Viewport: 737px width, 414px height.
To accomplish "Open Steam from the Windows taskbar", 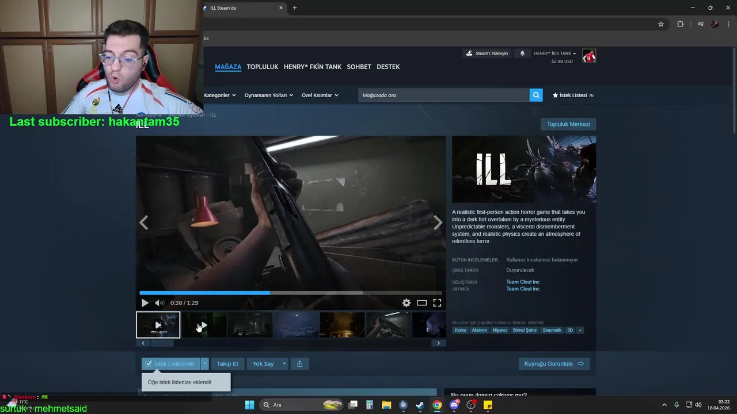I will point(420,405).
